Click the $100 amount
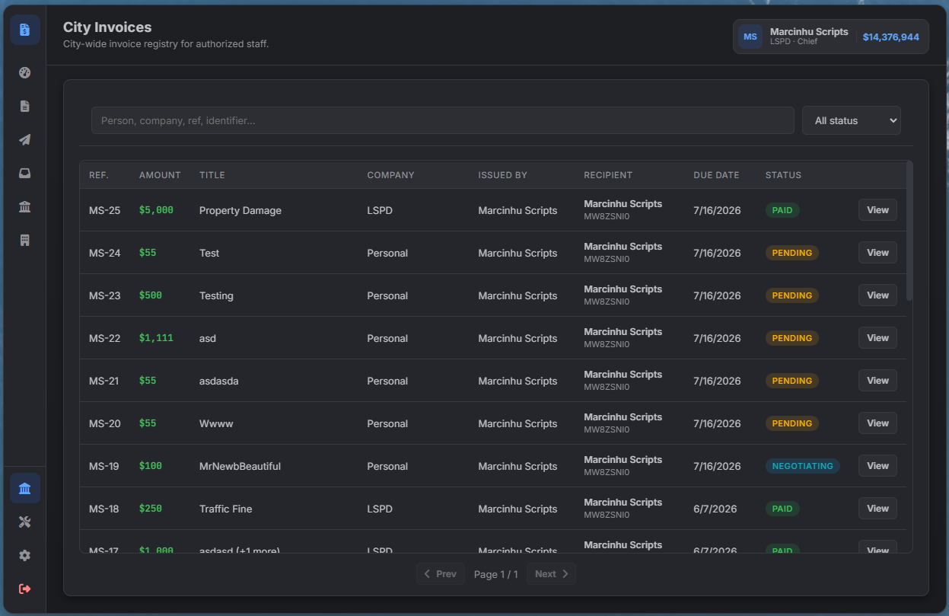Viewport: 949px width, 616px height. 151,466
